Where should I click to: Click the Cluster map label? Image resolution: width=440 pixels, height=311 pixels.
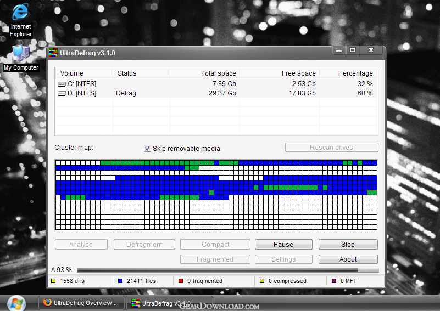click(74, 148)
